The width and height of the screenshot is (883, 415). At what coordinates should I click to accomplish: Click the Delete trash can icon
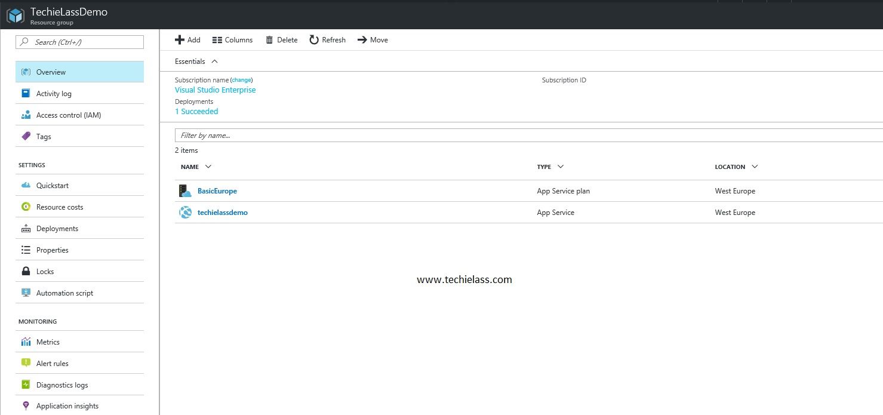[269, 40]
